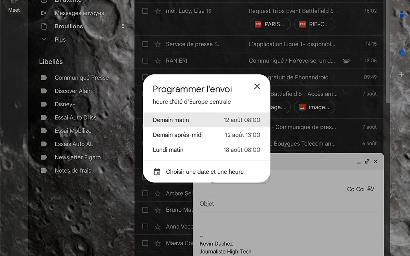The width and height of the screenshot is (410, 256).
Task: Expand compose window to full screen
Action: [x=367, y=161]
